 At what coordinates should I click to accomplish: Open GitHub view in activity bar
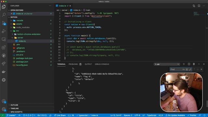point(4,56)
